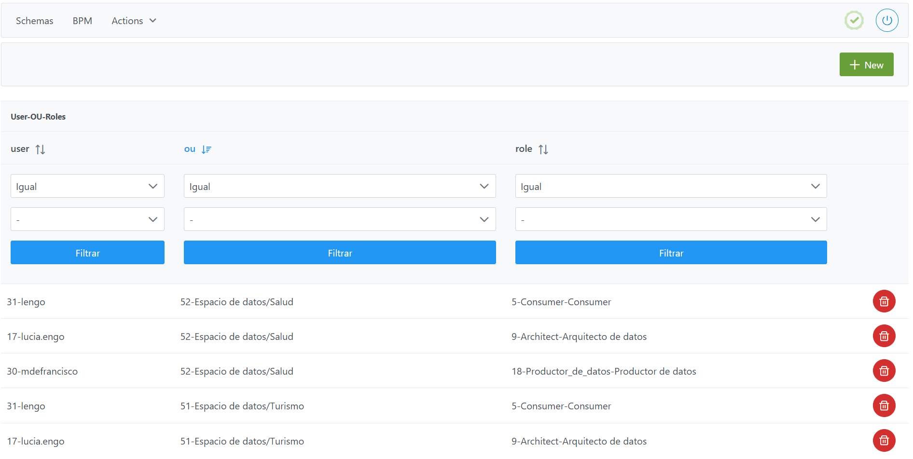Delete the 17-lucia.engo Turismo Architect row
Image resolution: width=913 pixels, height=459 pixels.
coord(884,440)
